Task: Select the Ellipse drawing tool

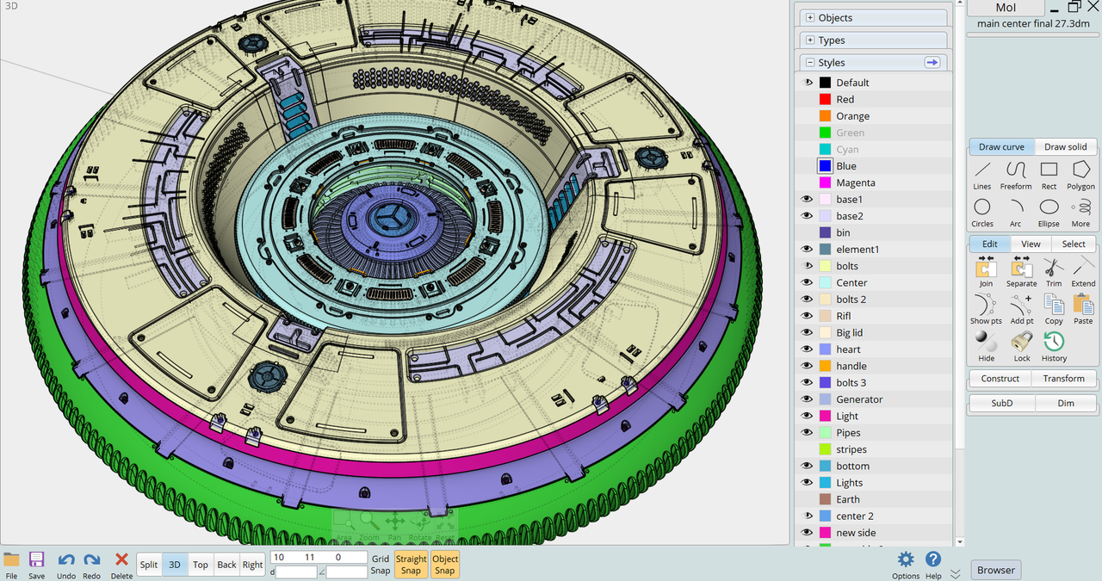Action: (x=1049, y=213)
